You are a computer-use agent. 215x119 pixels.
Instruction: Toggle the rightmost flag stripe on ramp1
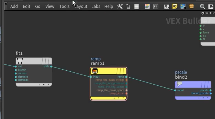pos(124,71)
